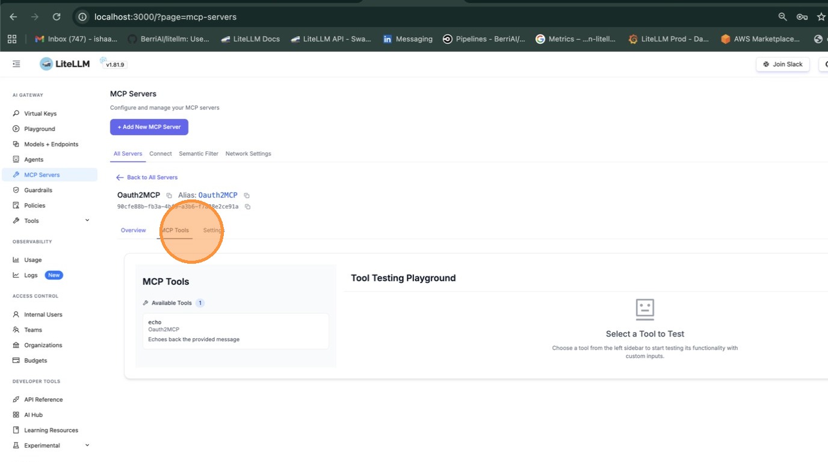
Task: Copy the server ID starting with 90cfe88b
Action: coord(247,207)
